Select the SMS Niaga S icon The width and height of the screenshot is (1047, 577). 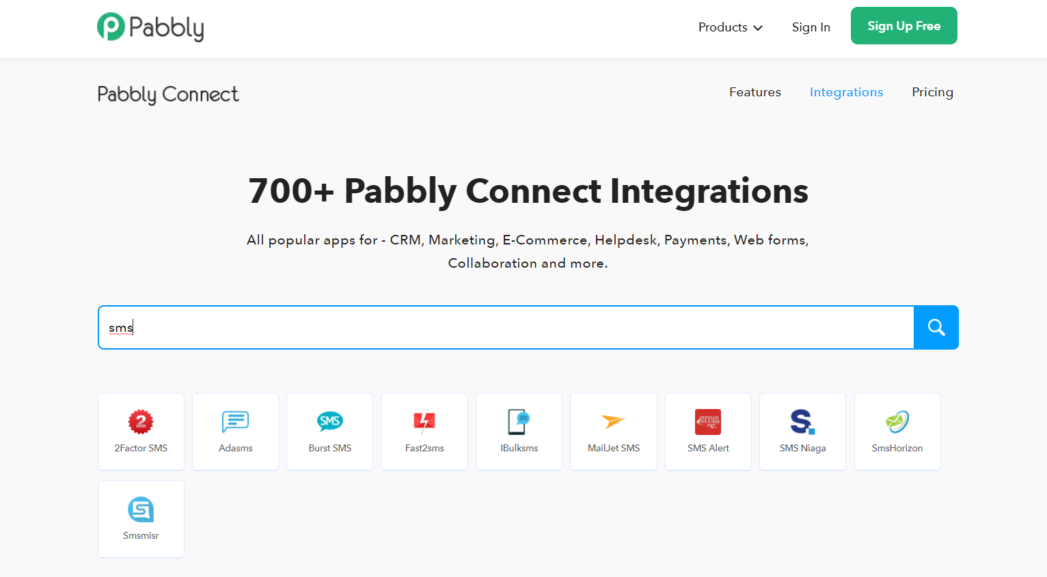(x=802, y=421)
